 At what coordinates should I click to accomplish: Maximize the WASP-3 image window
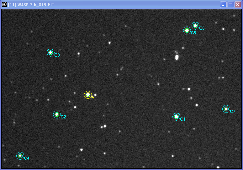[x=230, y=5]
